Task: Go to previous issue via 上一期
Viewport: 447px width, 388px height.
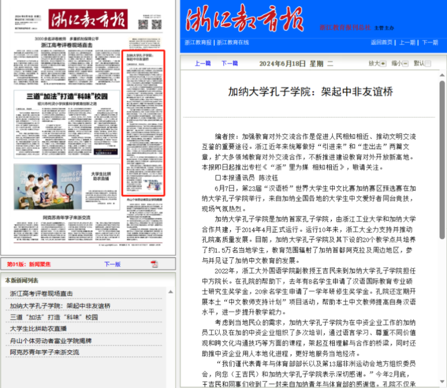Action: click(407, 43)
